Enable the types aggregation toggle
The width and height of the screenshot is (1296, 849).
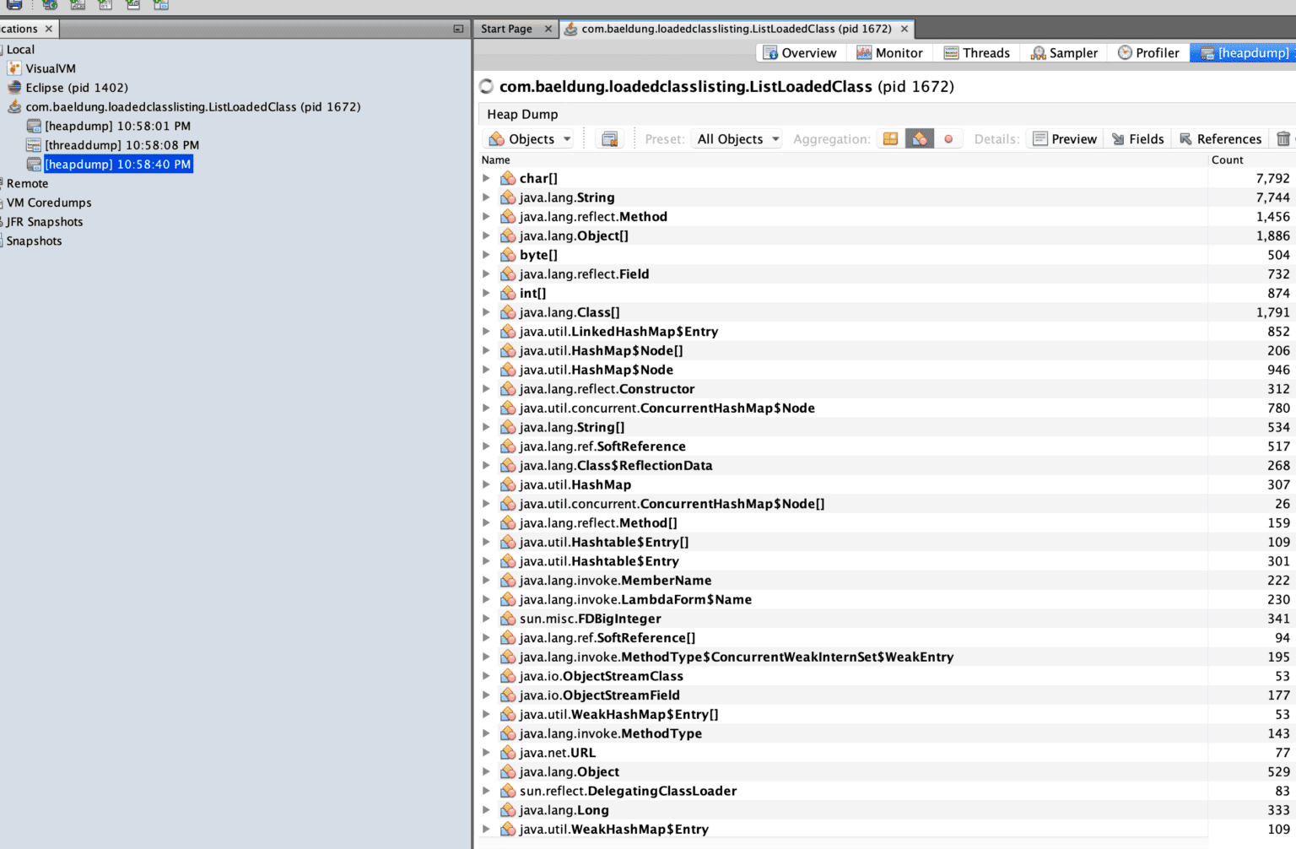coord(920,138)
